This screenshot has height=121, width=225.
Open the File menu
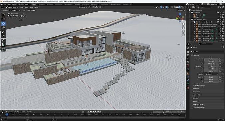(x=5, y=4)
